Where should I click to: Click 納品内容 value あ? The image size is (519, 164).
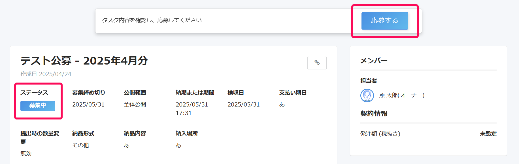coord(127,145)
